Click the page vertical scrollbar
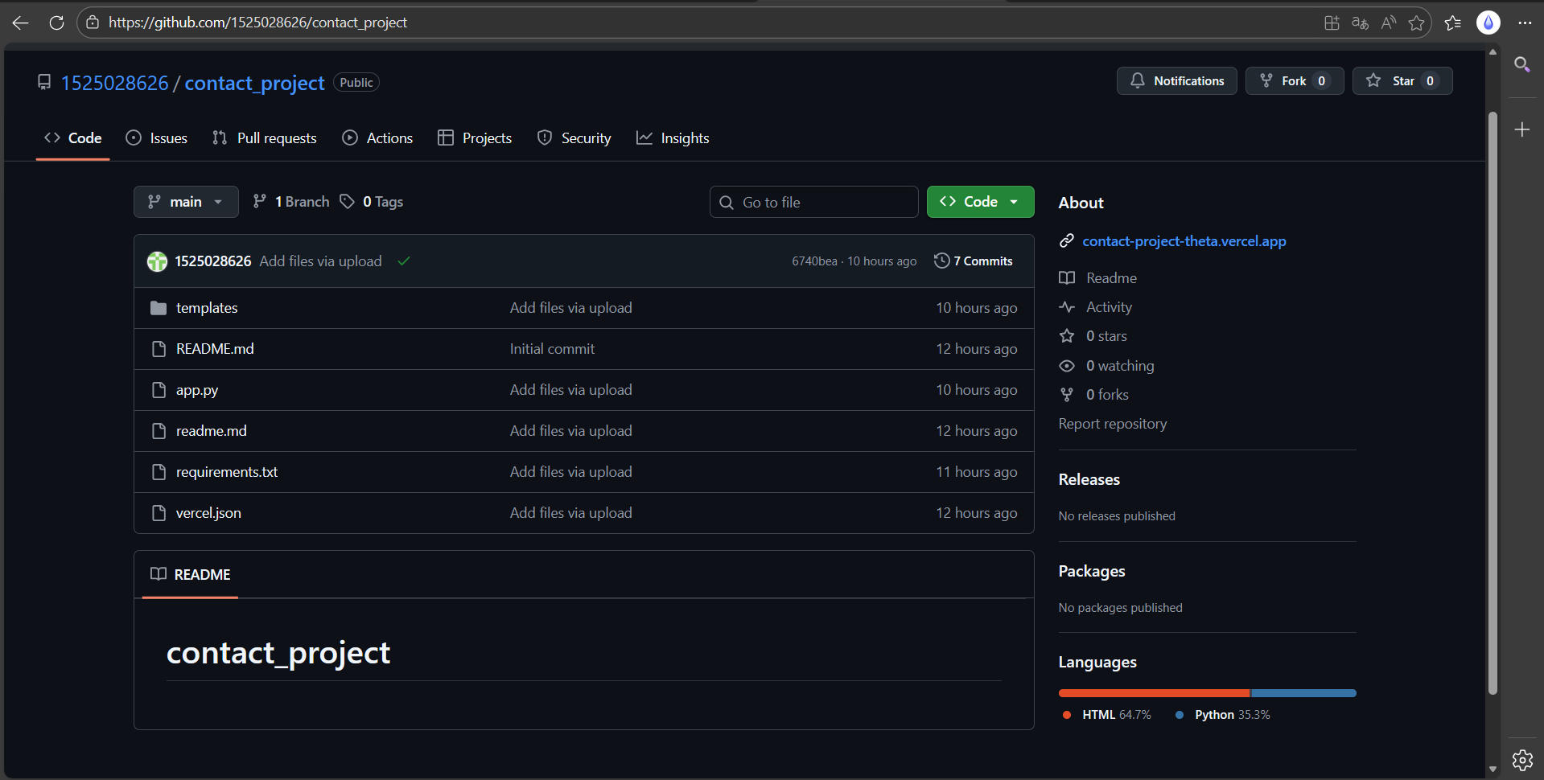This screenshot has height=780, width=1544. pyautogui.click(x=1493, y=402)
